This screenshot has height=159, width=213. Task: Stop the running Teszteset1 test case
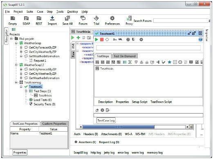[102, 40]
